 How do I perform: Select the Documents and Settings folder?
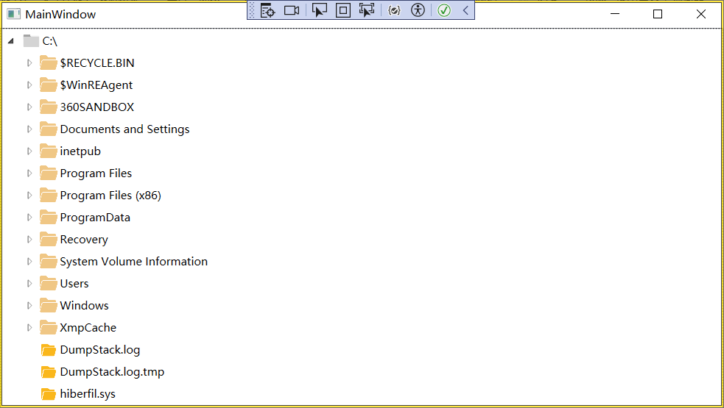[124, 129]
